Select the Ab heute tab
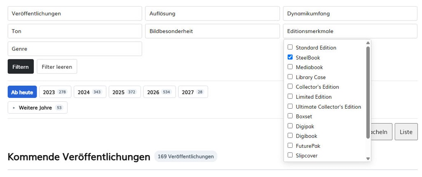 (22, 92)
